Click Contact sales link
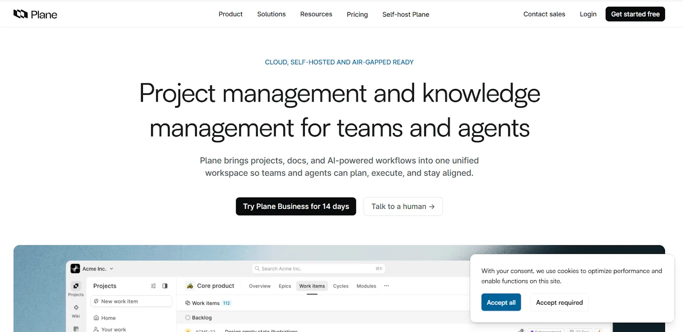Image resolution: width=683 pixels, height=332 pixels. tap(544, 14)
